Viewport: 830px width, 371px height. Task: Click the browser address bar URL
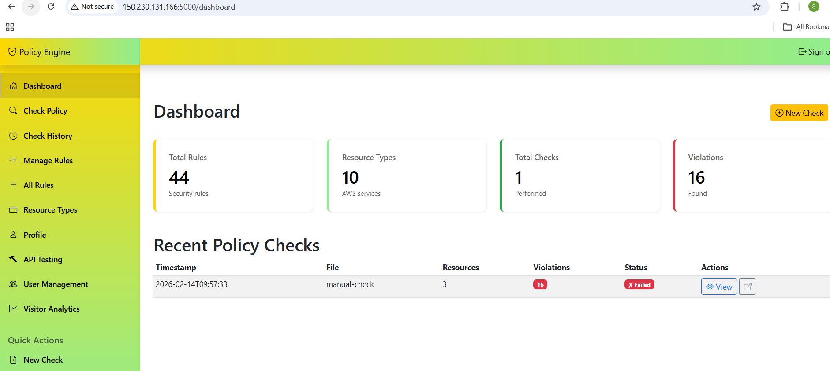[179, 7]
